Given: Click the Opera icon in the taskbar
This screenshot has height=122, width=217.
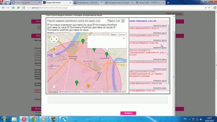Looking at the screenshot, I should (x=24, y=119).
